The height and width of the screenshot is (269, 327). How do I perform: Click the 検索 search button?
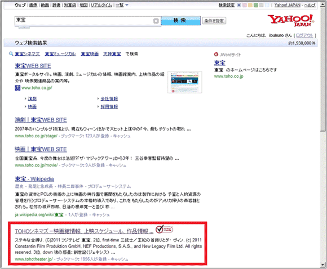pyautogui.click(x=180, y=20)
